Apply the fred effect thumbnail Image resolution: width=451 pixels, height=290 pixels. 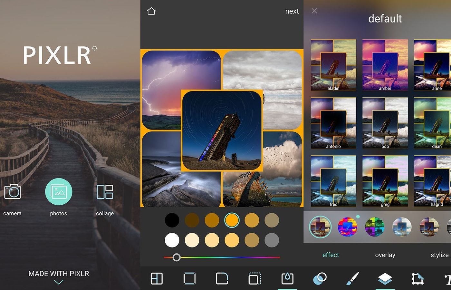(x=333, y=181)
